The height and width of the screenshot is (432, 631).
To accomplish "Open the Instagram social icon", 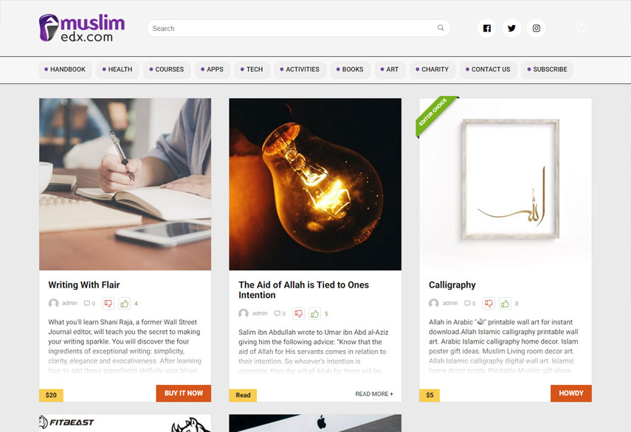I will 537,29.
